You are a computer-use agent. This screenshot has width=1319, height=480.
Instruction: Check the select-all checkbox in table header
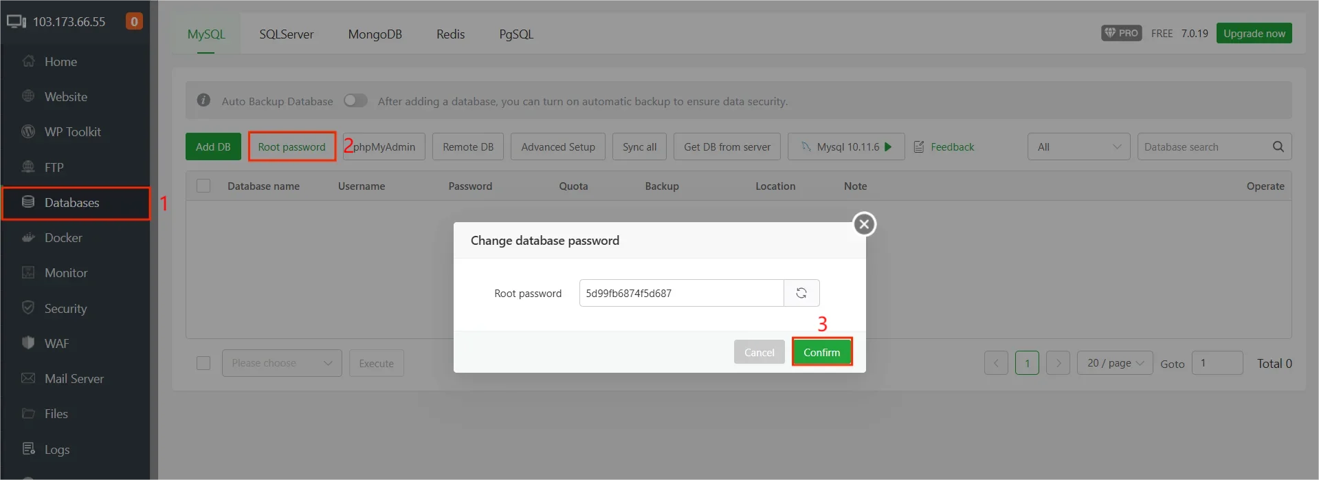pyautogui.click(x=203, y=186)
